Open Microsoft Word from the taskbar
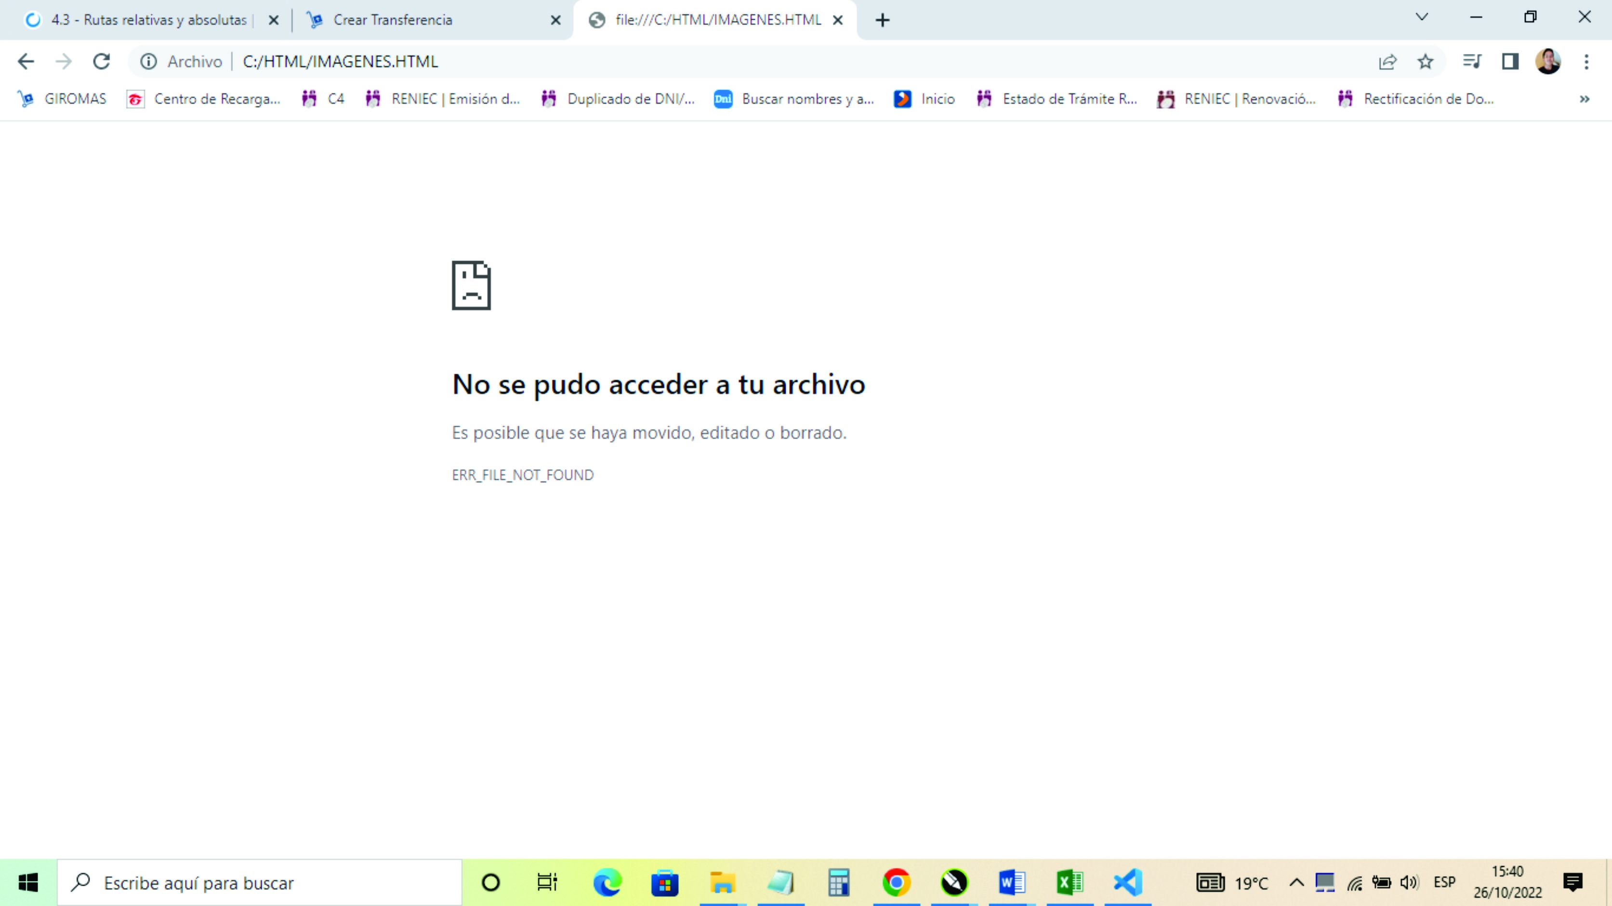 tap(1012, 882)
